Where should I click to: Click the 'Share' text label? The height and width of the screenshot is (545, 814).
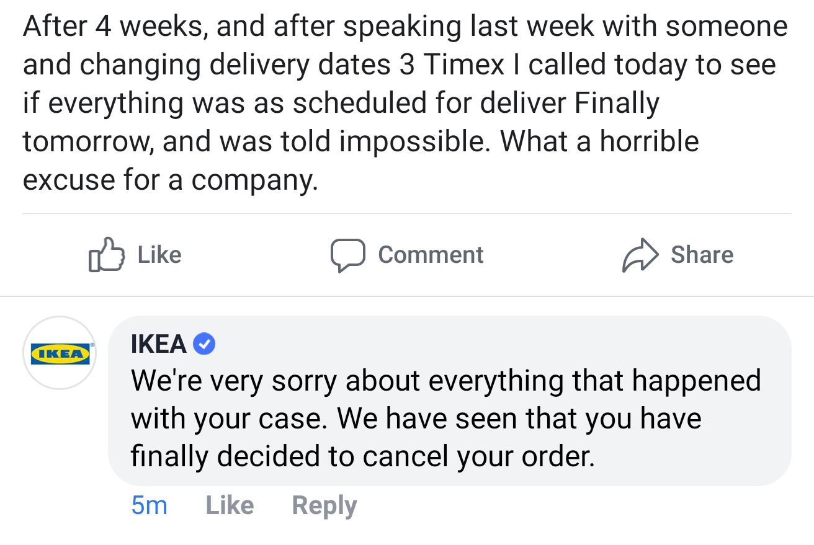(x=702, y=254)
